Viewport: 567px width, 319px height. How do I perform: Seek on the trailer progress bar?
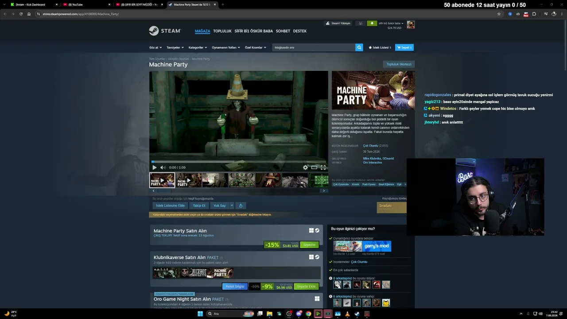(239, 162)
